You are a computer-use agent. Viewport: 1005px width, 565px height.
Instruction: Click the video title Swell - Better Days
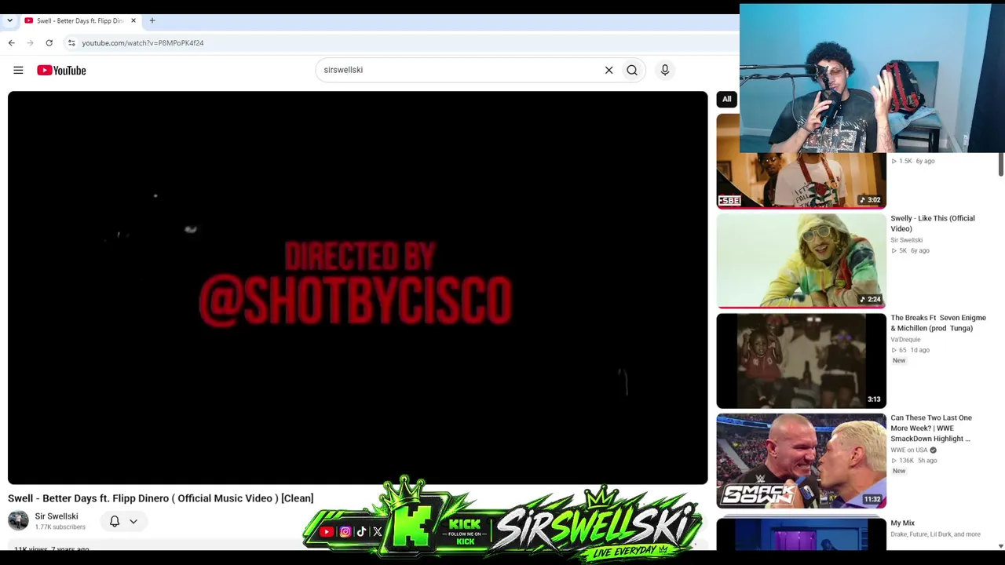click(161, 498)
